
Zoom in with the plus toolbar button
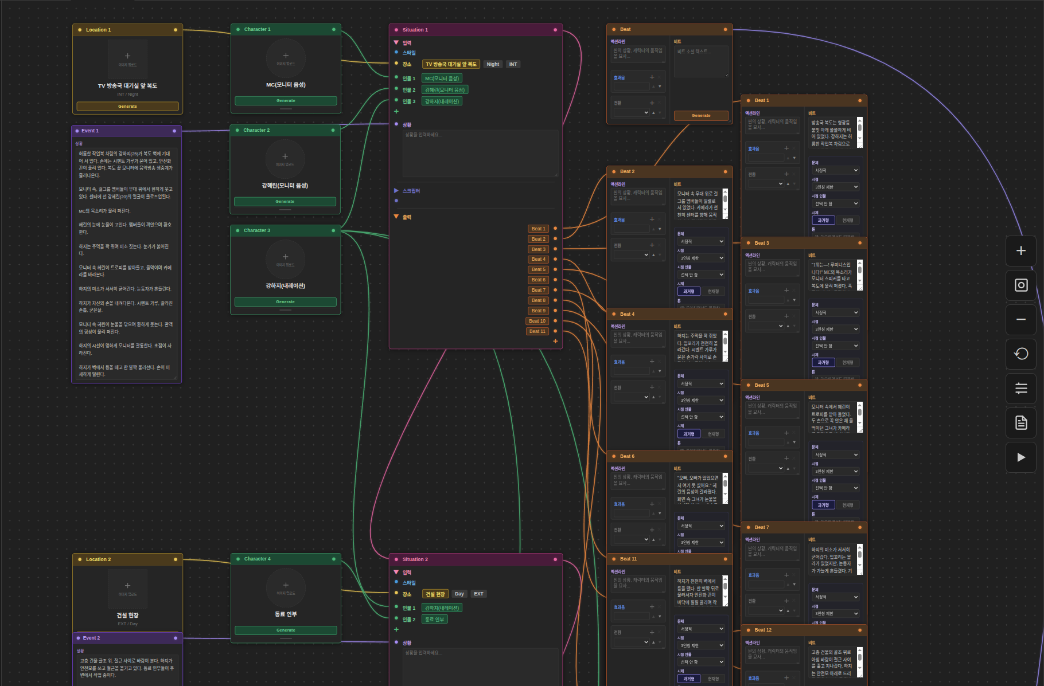tap(1021, 251)
